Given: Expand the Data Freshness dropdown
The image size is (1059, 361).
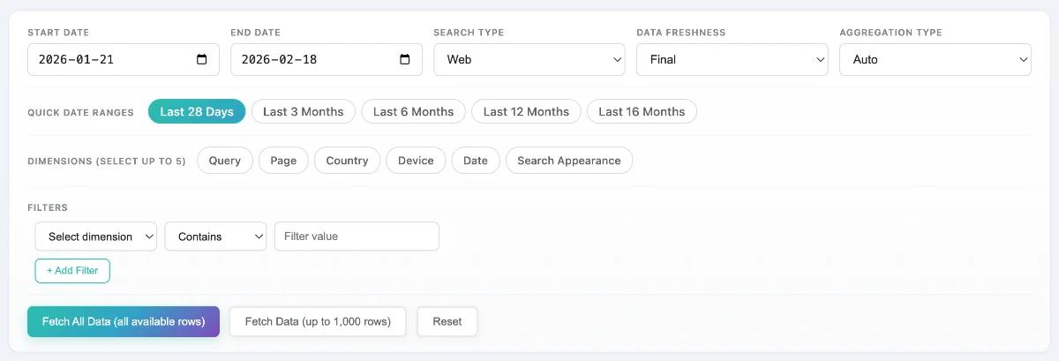Looking at the screenshot, I should [x=732, y=60].
